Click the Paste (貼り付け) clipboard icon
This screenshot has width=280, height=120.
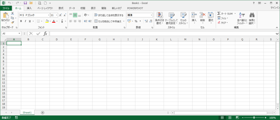point(6,15)
